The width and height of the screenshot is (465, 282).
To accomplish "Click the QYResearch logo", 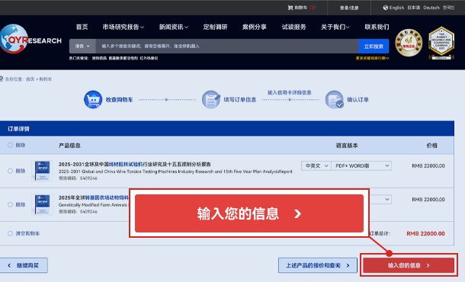I will [30, 39].
